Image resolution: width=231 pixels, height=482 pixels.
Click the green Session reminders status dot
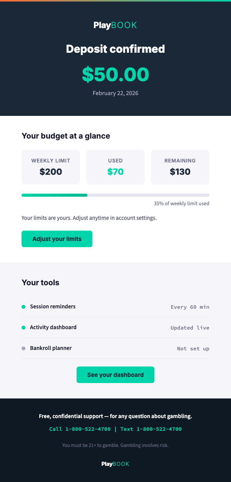coord(23,307)
